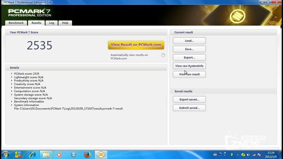
Task: Expand the Productivity score row
Action: [x=12, y=81]
